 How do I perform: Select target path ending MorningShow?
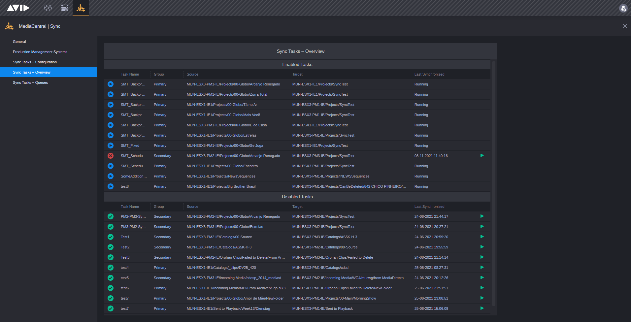pyautogui.click(x=334, y=298)
